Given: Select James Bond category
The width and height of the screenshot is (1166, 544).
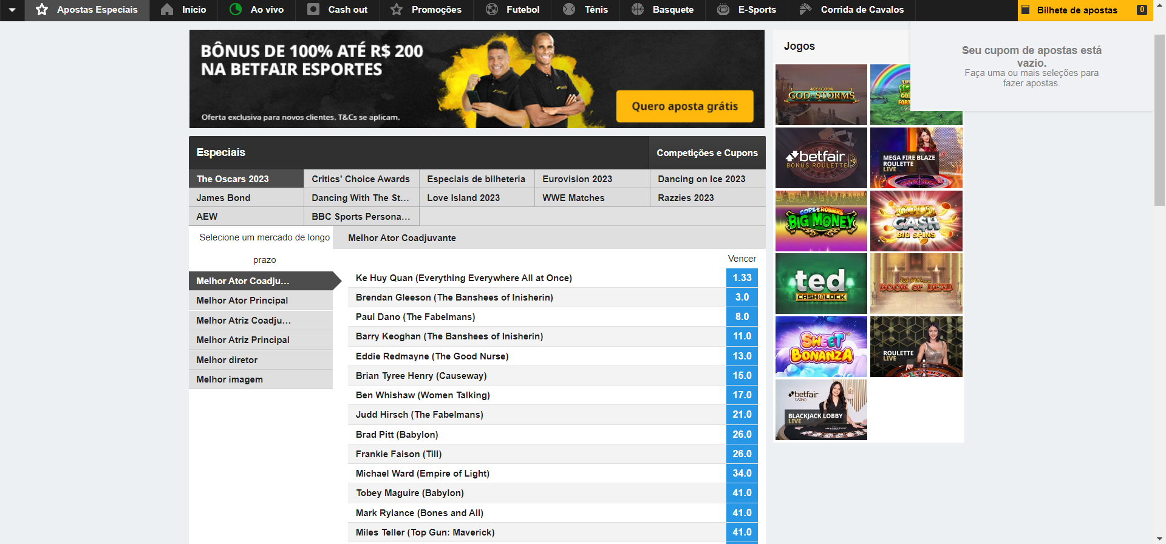Looking at the screenshot, I should tap(246, 198).
